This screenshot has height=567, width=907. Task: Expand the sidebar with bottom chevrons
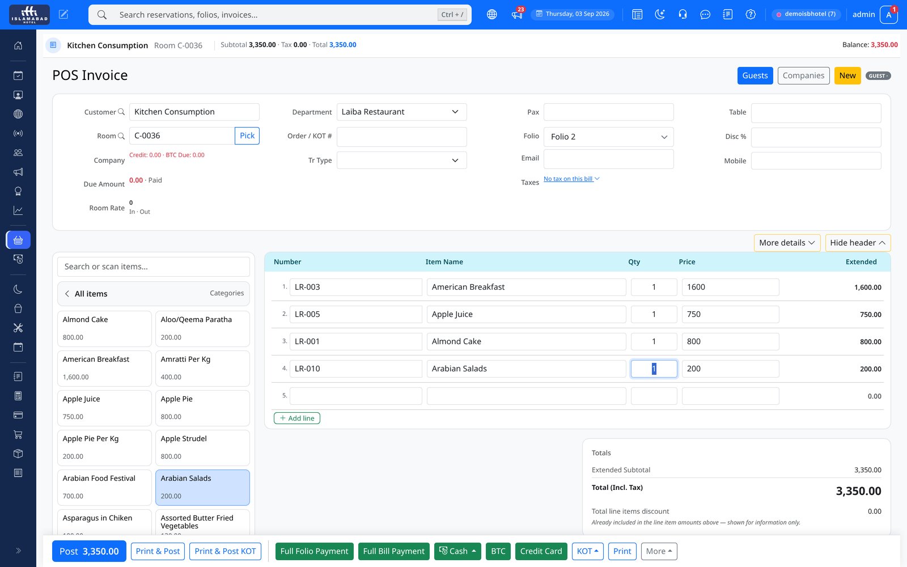point(18,550)
